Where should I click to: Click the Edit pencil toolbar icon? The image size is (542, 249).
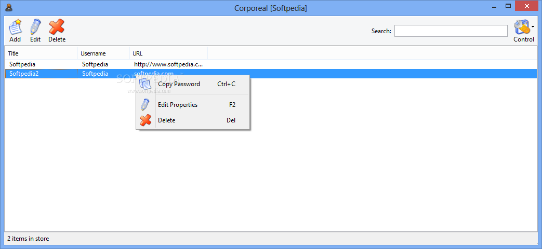[35, 27]
